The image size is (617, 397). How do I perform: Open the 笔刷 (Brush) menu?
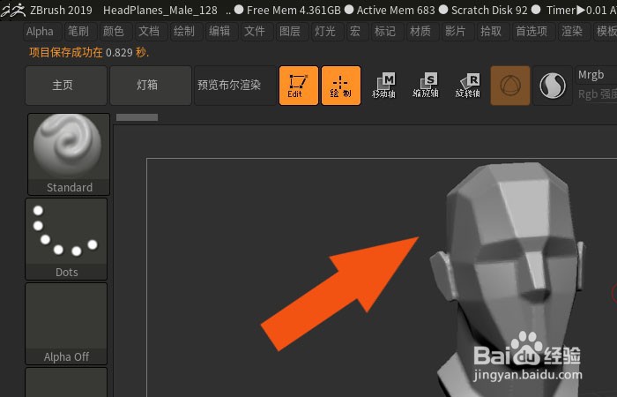tap(78, 32)
